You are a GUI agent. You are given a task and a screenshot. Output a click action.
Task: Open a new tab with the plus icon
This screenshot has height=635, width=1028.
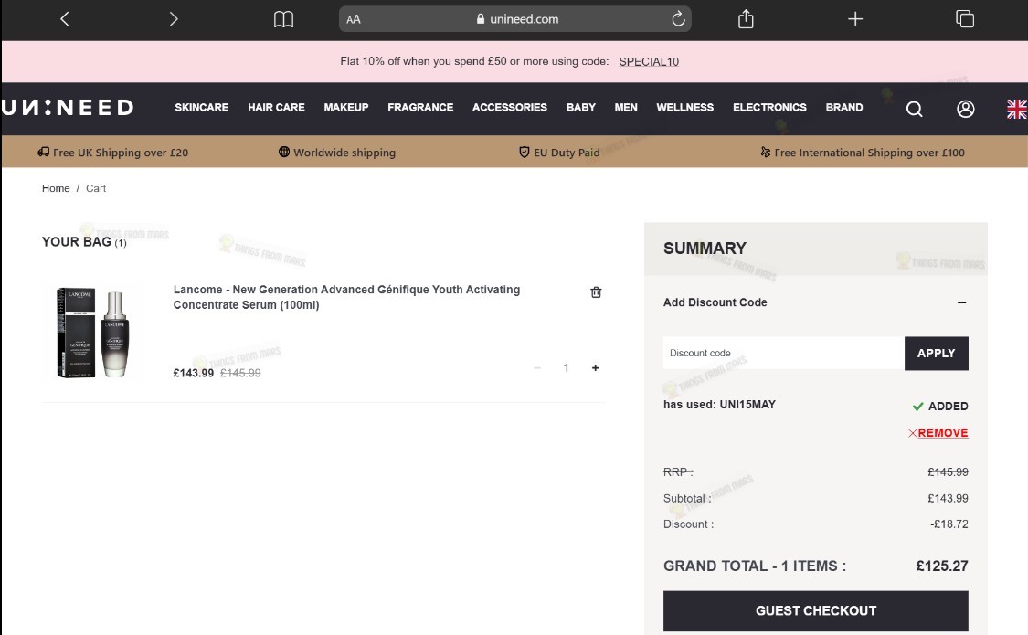tap(855, 19)
